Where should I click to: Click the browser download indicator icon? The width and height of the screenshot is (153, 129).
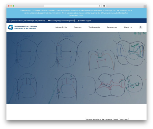point(104,6)
